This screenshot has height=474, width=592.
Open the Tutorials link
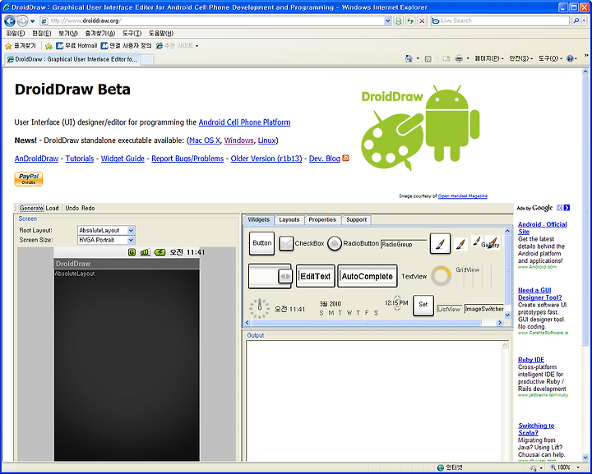pos(80,159)
